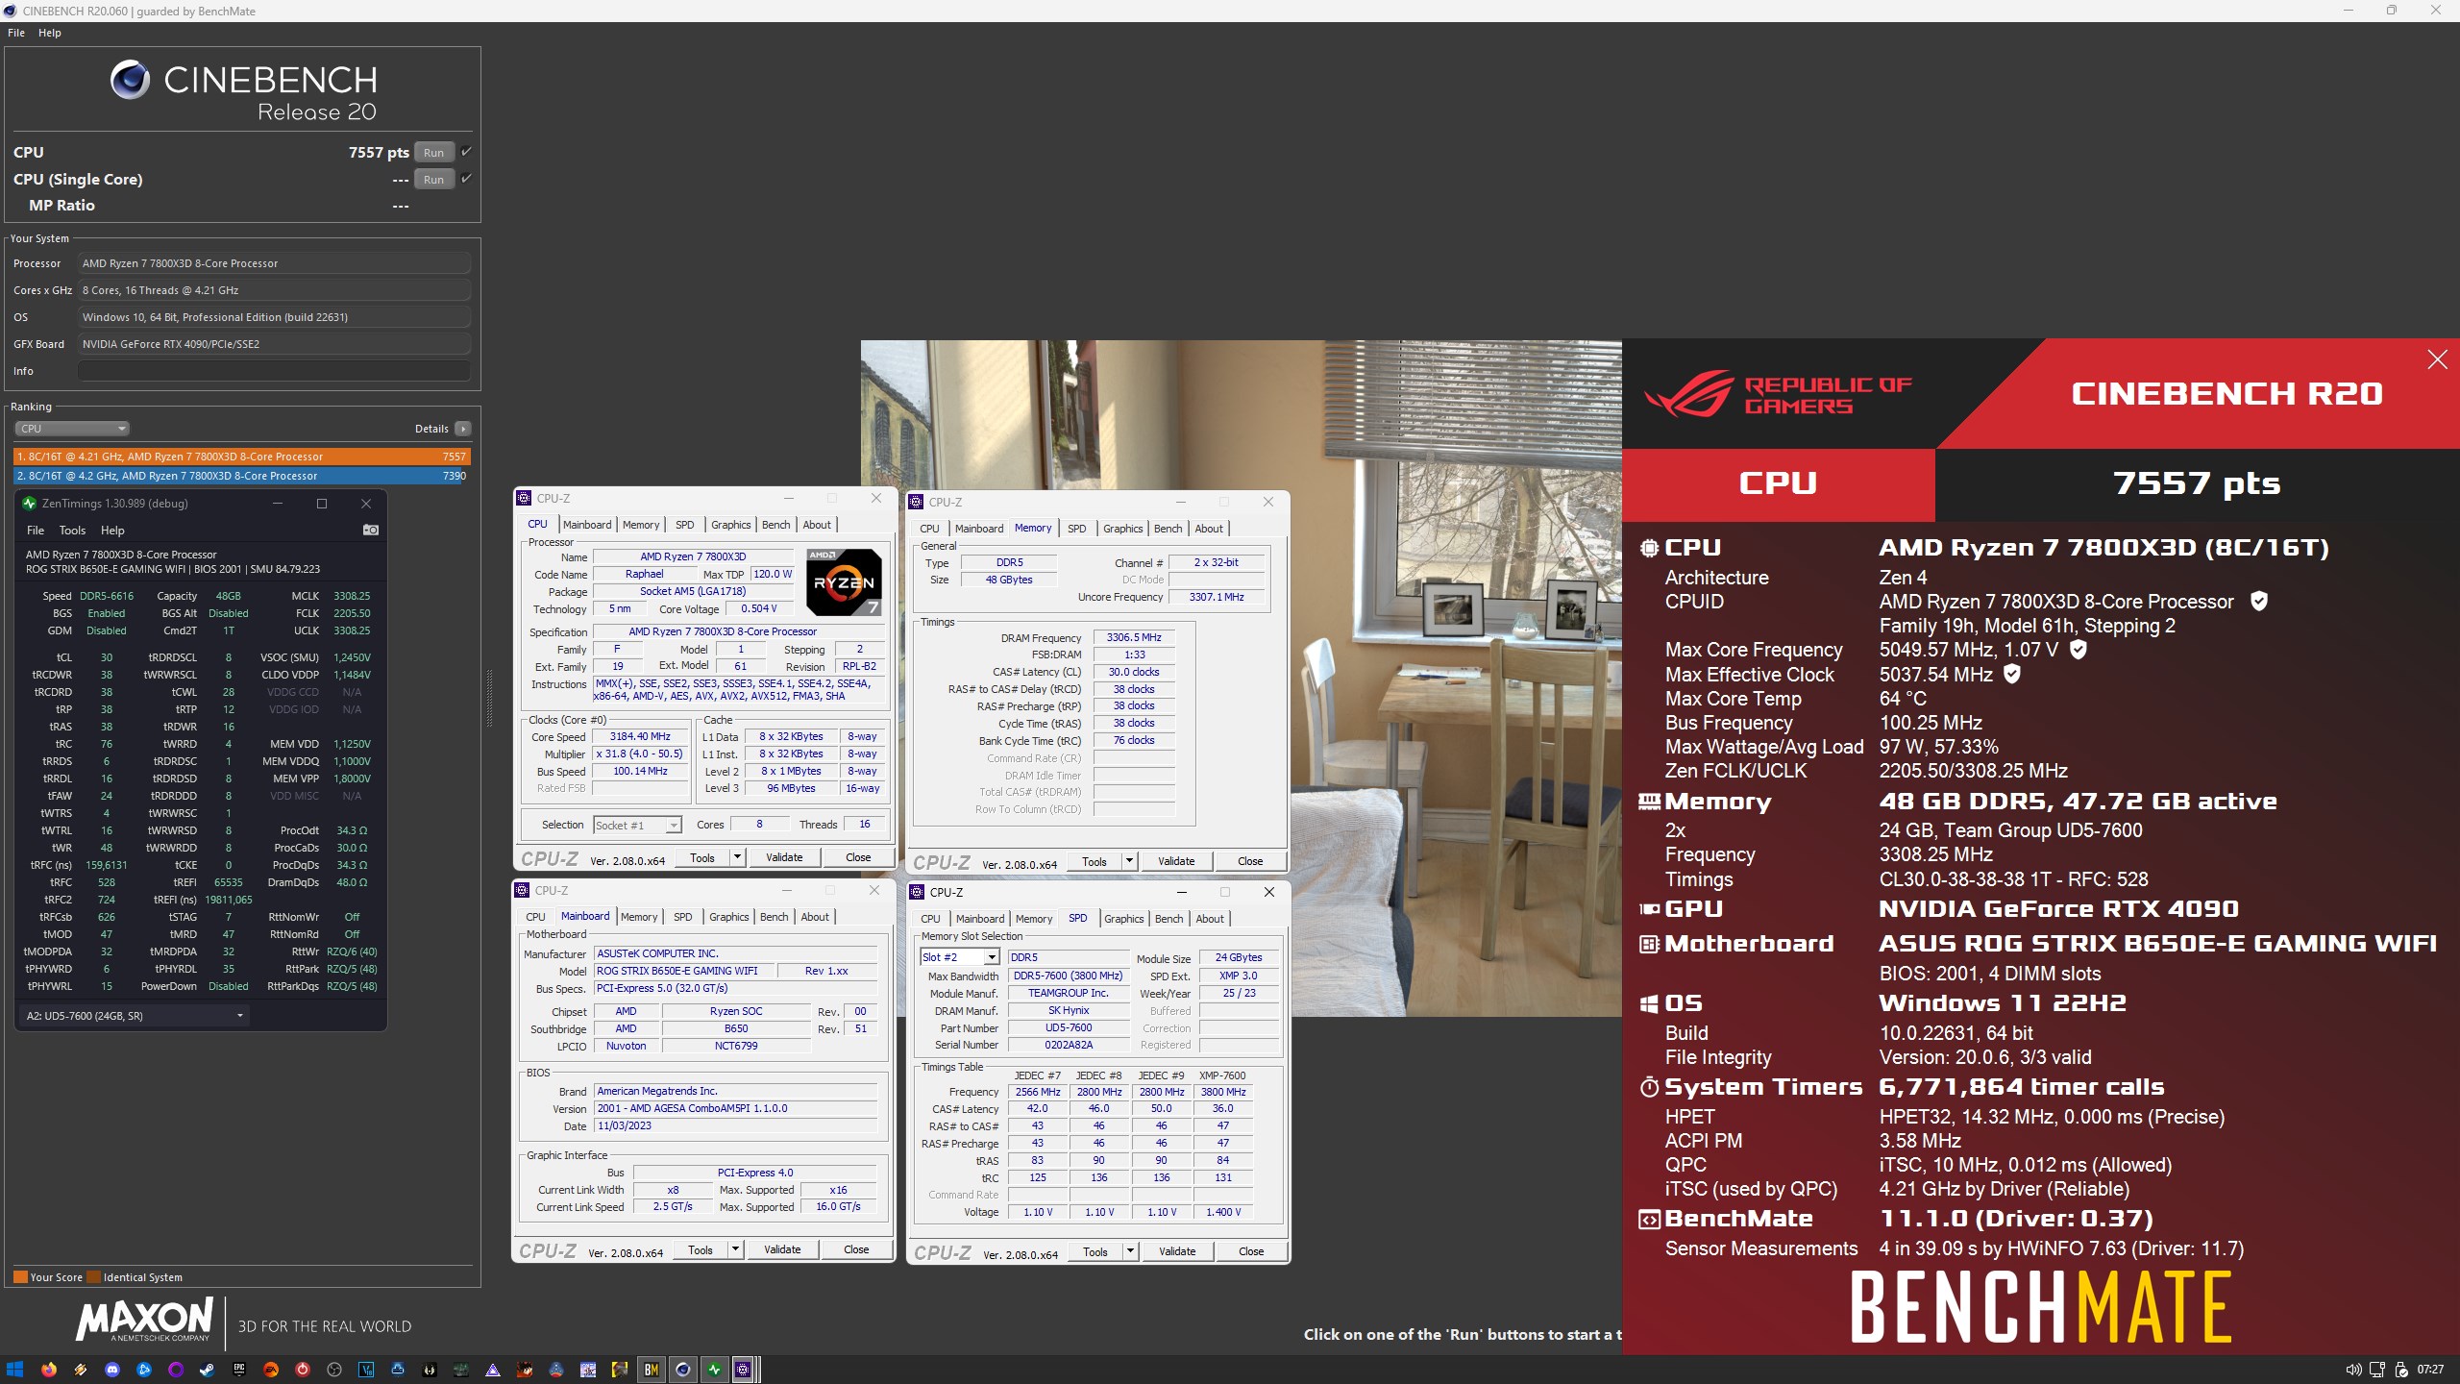Click the shield icon next to CPUID line
Screen dimensions: 2460x1384
coord(2260,602)
